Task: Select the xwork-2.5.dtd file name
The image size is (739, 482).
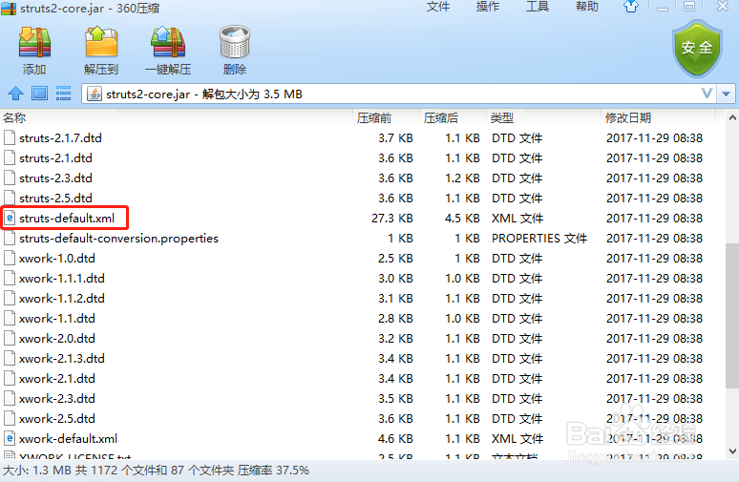Action: (x=57, y=419)
